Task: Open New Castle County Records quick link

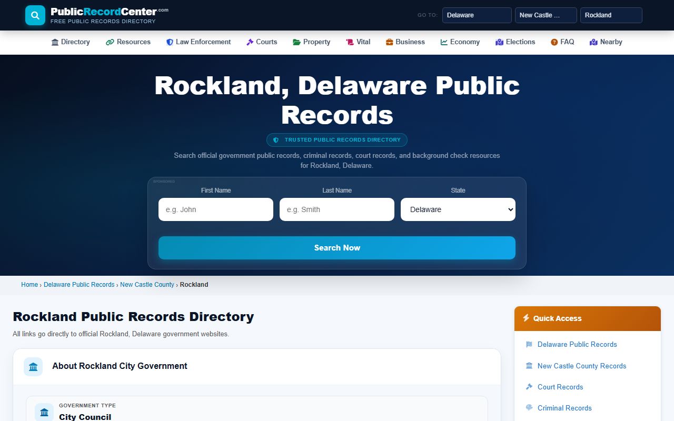Action: coord(582,366)
